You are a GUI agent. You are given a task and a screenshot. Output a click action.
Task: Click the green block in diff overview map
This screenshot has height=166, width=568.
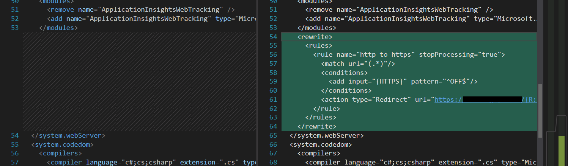click(561, 151)
